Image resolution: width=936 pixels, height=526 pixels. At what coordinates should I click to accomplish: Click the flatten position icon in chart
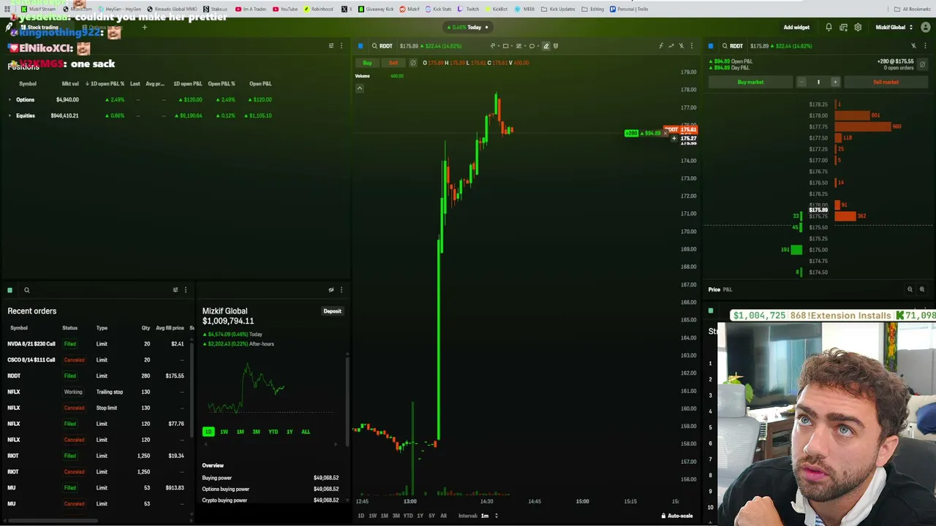pyautogui.click(x=412, y=63)
